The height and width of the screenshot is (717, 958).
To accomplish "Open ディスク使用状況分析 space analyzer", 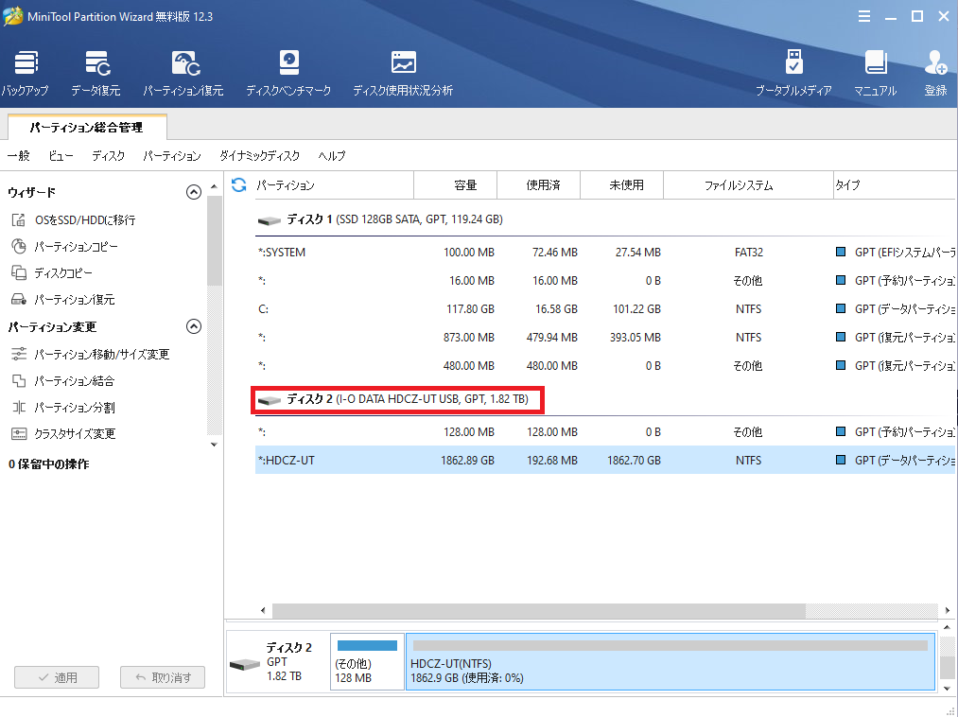I will pyautogui.click(x=403, y=74).
